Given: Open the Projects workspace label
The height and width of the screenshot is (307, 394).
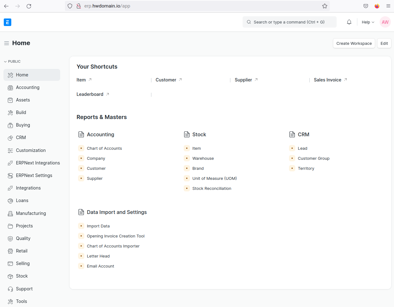Looking at the screenshot, I should point(24,226).
